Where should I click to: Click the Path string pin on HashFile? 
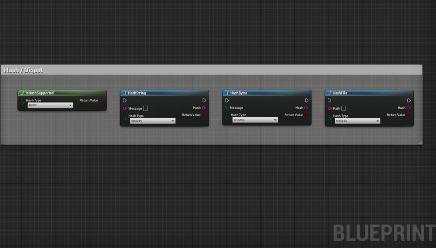click(x=329, y=108)
